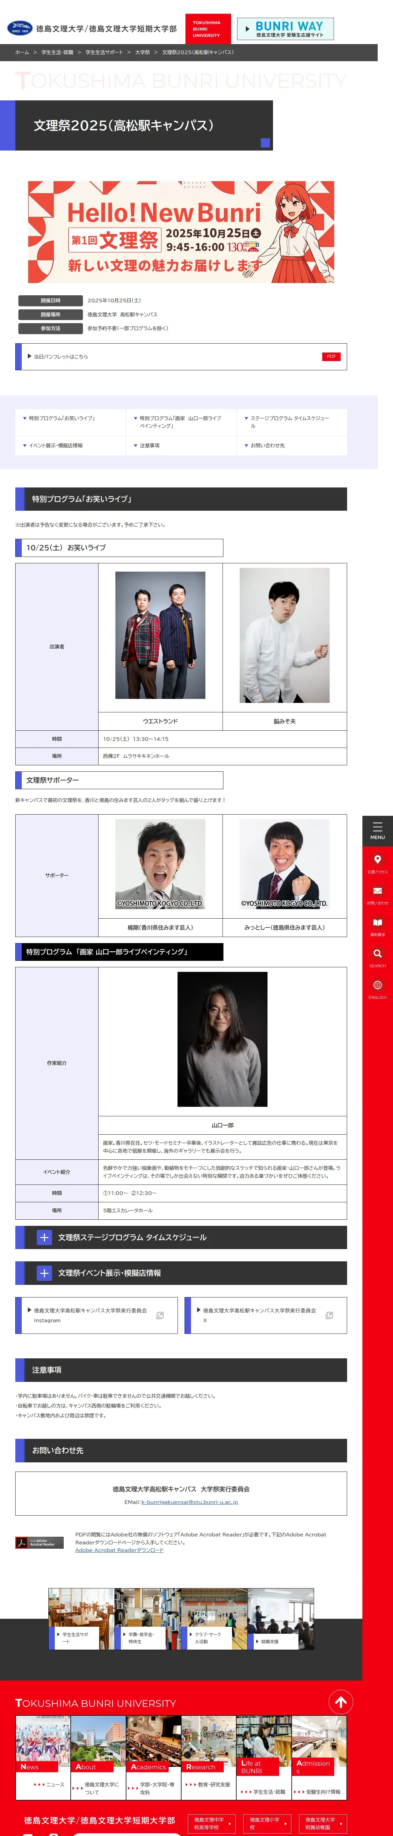
Task: Expand 文理祭イベント展示・模擬店情報 section
Action: [x=181, y=1273]
